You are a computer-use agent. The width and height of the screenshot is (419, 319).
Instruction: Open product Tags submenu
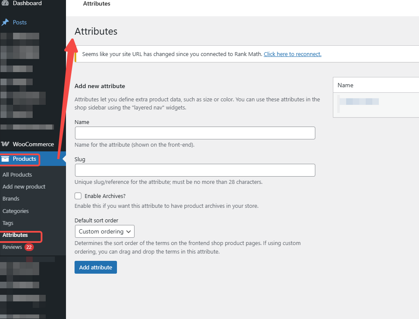tap(8, 223)
